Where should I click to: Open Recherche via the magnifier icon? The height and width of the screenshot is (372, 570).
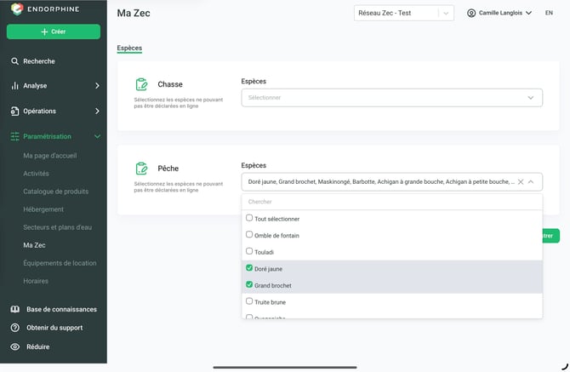(14, 61)
